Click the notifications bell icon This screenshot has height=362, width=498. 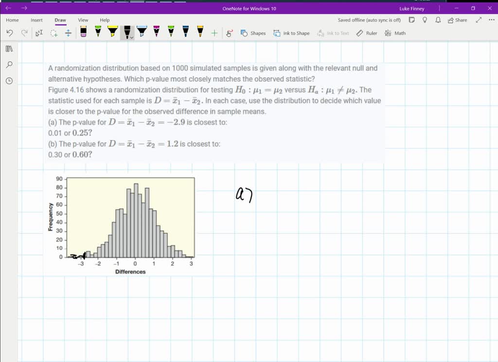pos(438,20)
